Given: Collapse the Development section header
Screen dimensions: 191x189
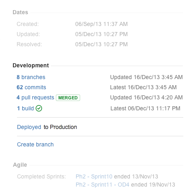Looking at the screenshot, I should click(x=31, y=65).
